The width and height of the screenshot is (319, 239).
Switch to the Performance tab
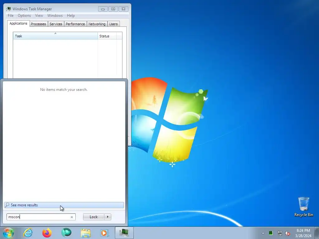click(75, 24)
